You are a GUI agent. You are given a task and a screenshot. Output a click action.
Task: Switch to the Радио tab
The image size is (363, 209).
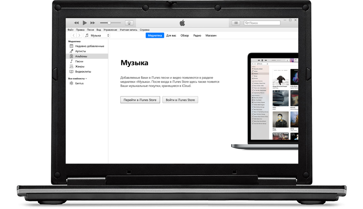tap(197, 35)
